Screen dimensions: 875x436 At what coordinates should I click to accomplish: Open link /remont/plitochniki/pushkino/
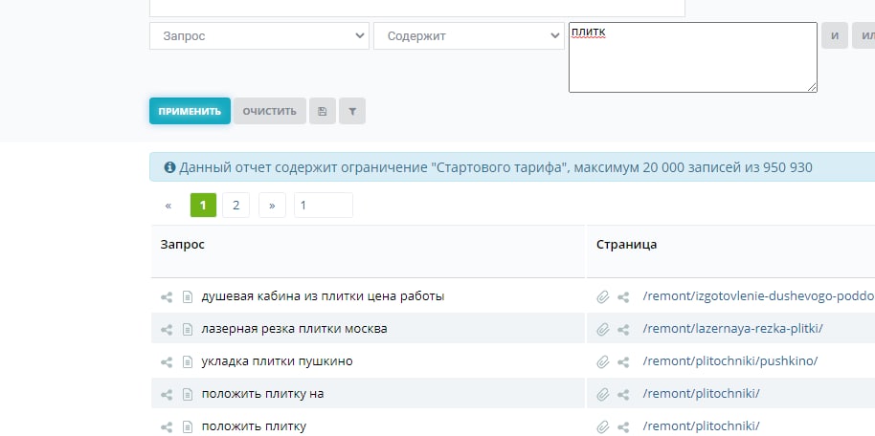729,361
